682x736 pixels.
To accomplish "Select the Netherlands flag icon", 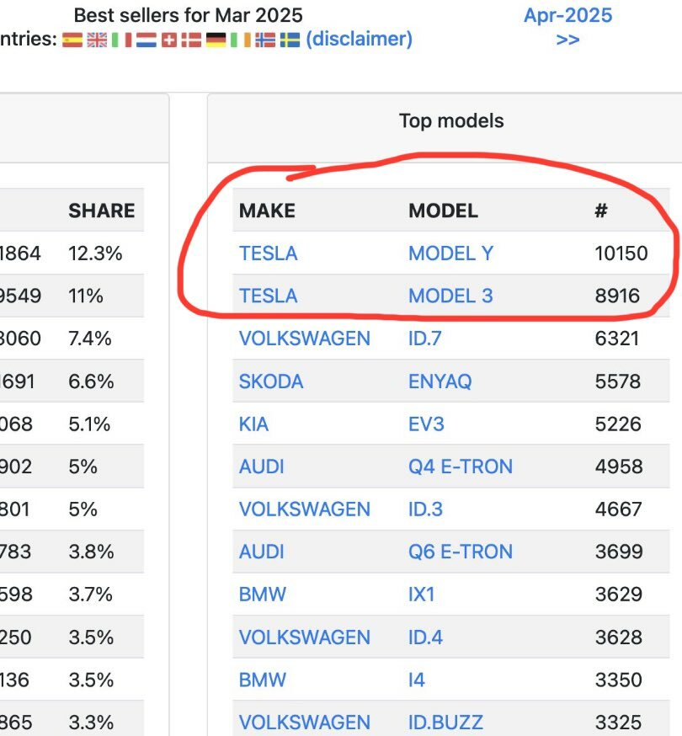I will [x=147, y=40].
